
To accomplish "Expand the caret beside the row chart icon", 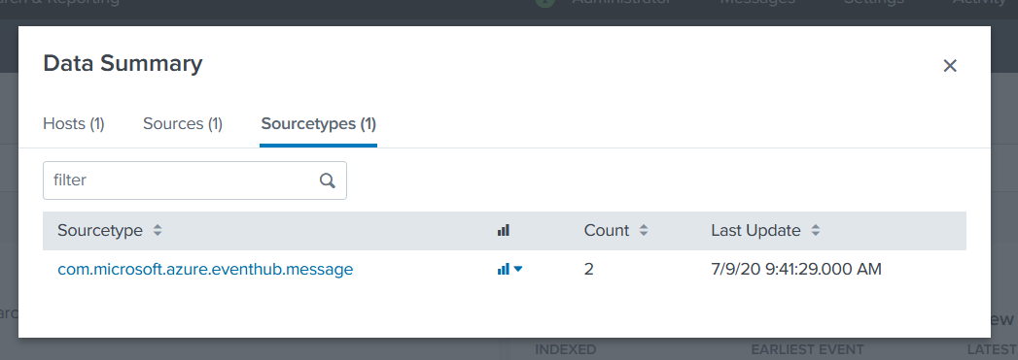I will coord(518,269).
